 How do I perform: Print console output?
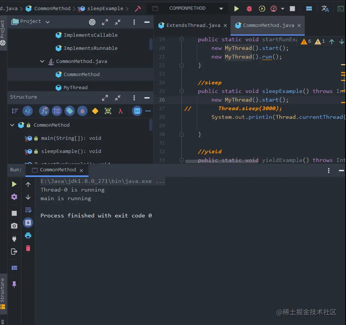coord(28,236)
